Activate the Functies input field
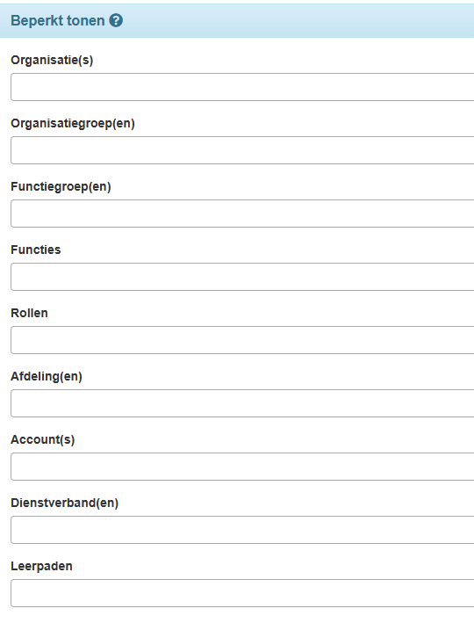This screenshot has height=623, width=474. [x=242, y=277]
